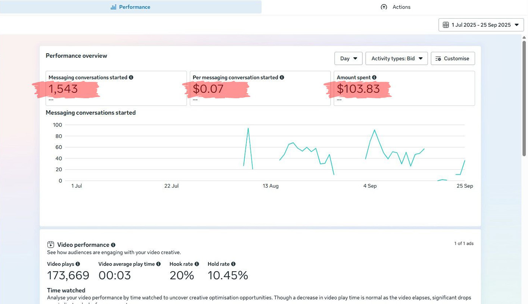The image size is (528, 304).
Task: Click the Customise button
Action: pos(453,59)
